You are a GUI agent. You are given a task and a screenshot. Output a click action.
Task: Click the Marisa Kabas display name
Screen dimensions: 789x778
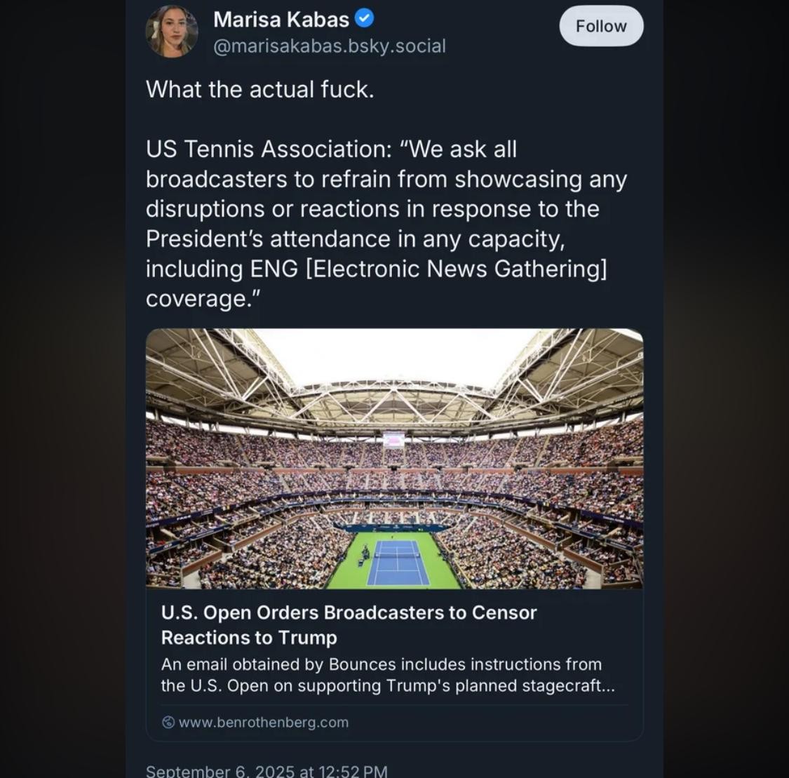coord(281,18)
